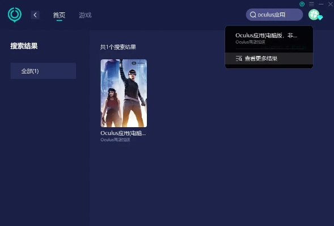The image size is (334, 226).
Task: Click the teal circular help icon in title bar
Action: 302,4
